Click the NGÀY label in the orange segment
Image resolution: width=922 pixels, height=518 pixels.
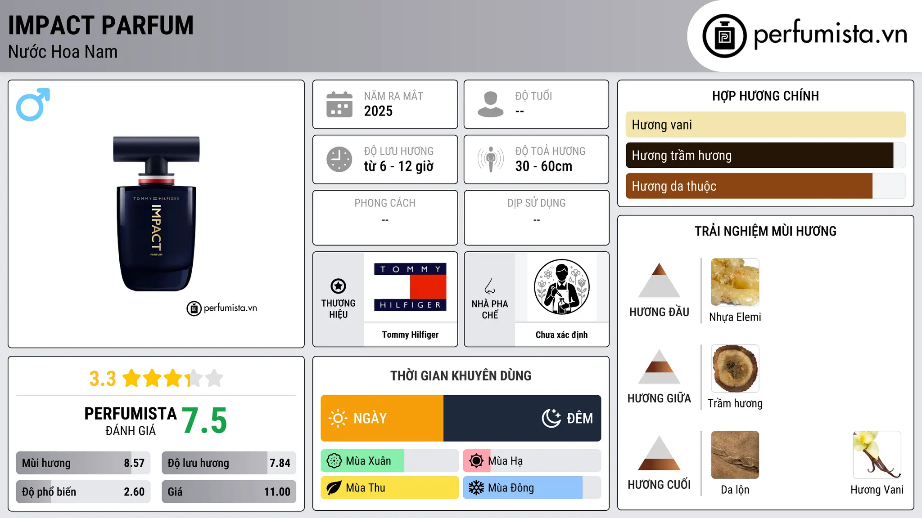tap(370, 418)
